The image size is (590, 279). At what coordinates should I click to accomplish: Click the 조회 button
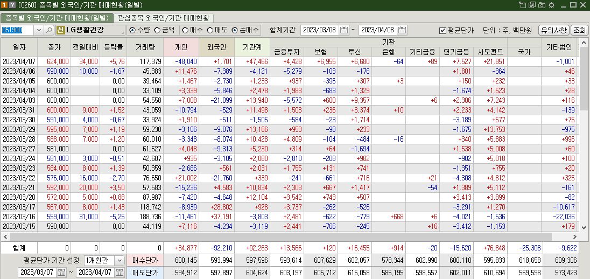579,30
